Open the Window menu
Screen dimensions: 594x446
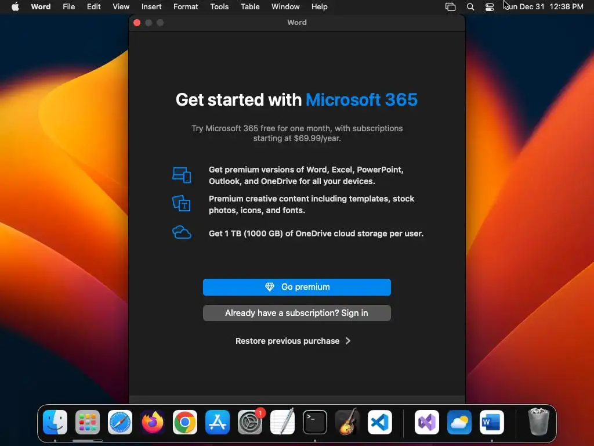coord(285,7)
